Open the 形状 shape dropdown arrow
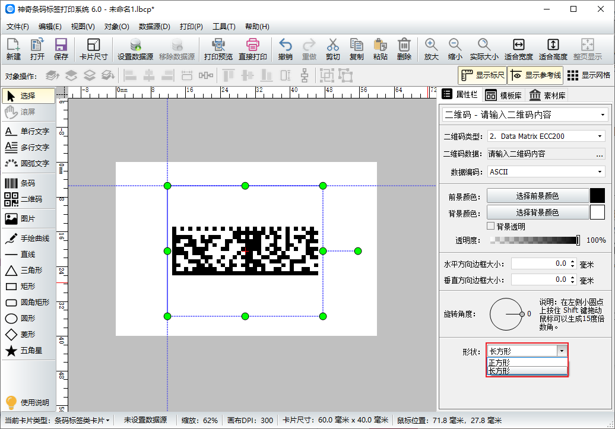 [x=562, y=351]
